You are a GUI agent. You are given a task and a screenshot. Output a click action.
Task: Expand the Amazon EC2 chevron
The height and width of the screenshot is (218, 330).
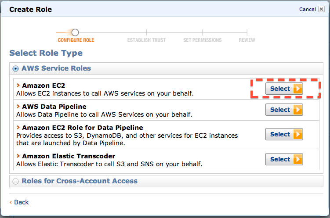pos(18,85)
